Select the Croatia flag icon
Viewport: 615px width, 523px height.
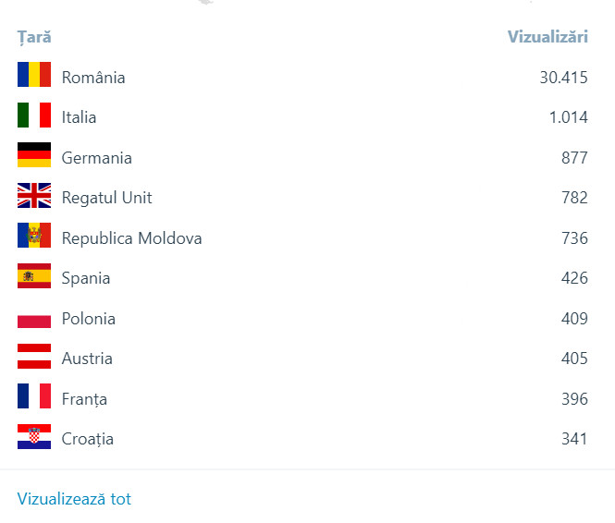click(34, 437)
